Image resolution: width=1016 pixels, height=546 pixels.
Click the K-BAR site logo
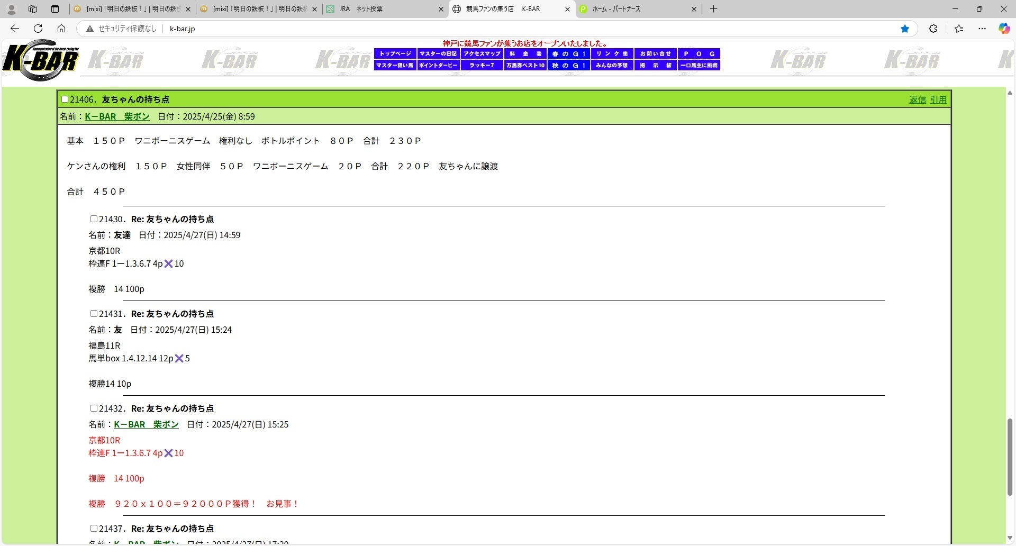point(41,60)
